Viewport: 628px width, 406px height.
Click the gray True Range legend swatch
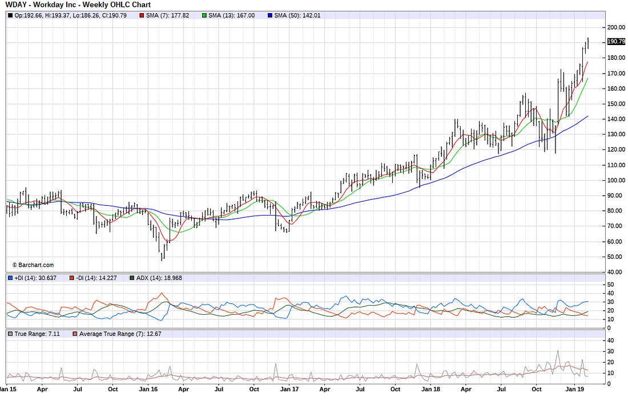tap(10, 334)
